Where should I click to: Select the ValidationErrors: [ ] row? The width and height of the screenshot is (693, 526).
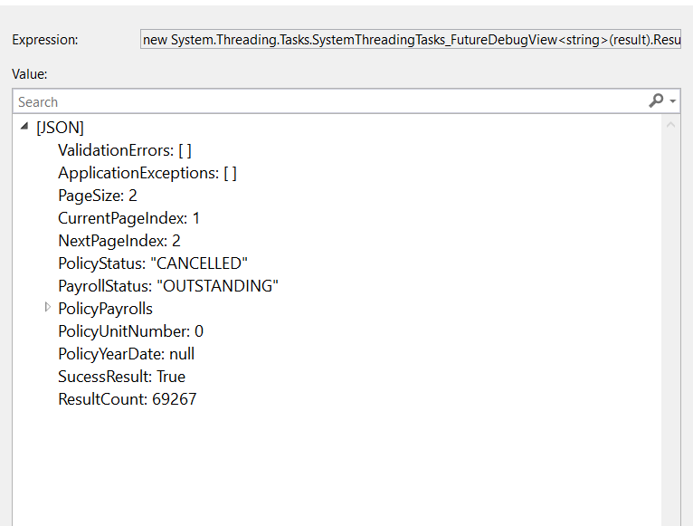(125, 150)
